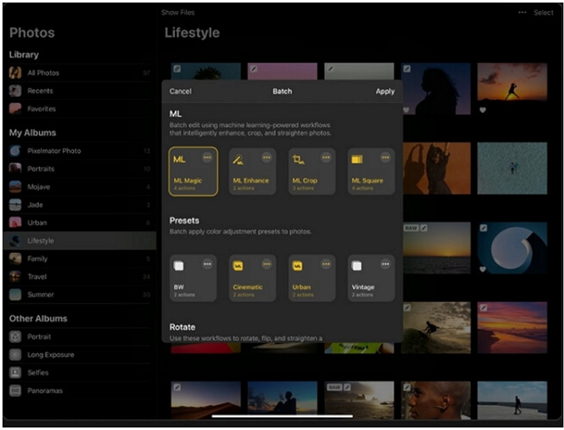Image resolution: width=564 pixels, height=430 pixels.
Task: Open the Panoramas album
Action: click(x=79, y=390)
